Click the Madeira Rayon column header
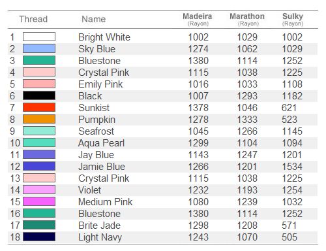Viewport: 326px width, 251px height. [198, 20]
